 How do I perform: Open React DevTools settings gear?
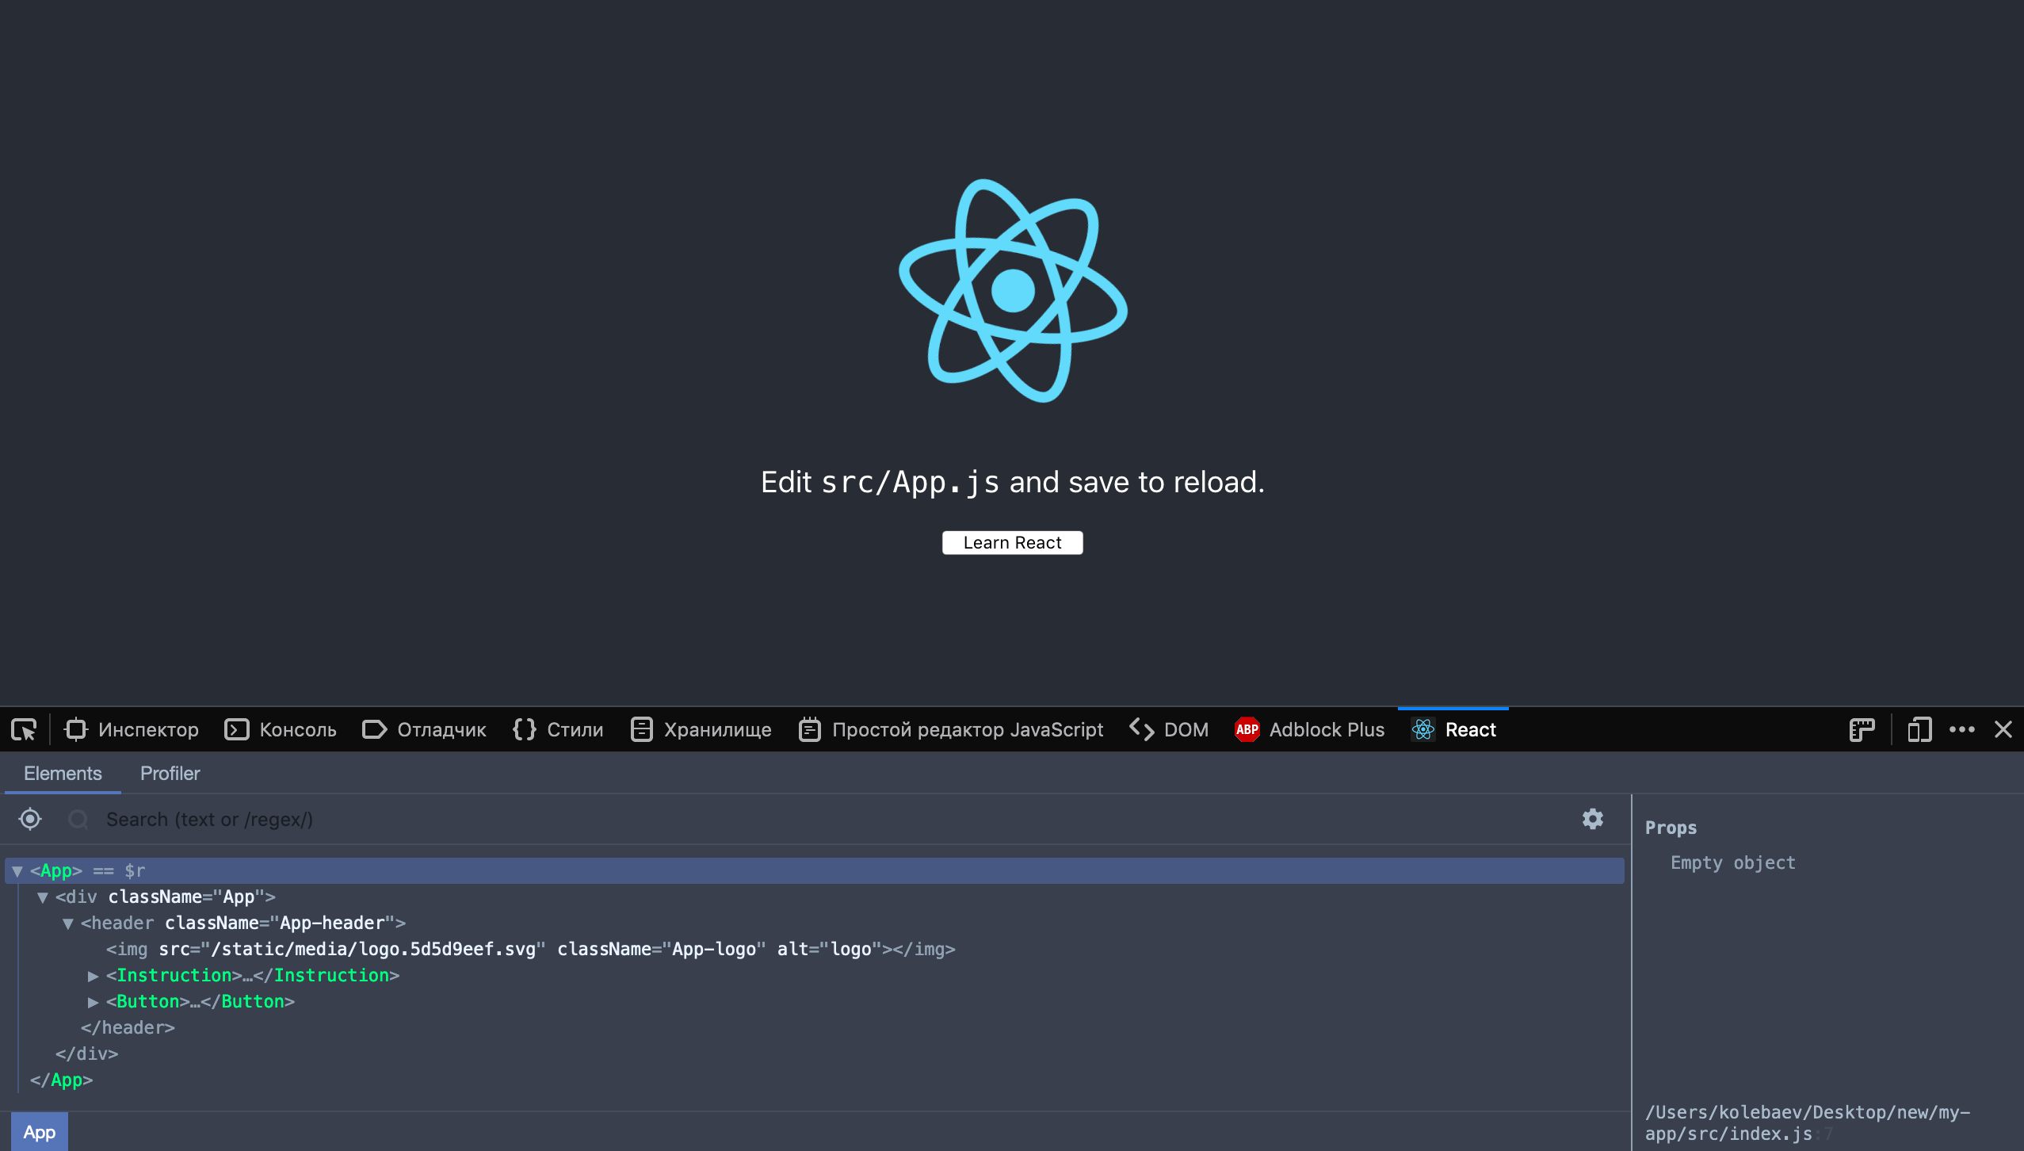click(1592, 819)
